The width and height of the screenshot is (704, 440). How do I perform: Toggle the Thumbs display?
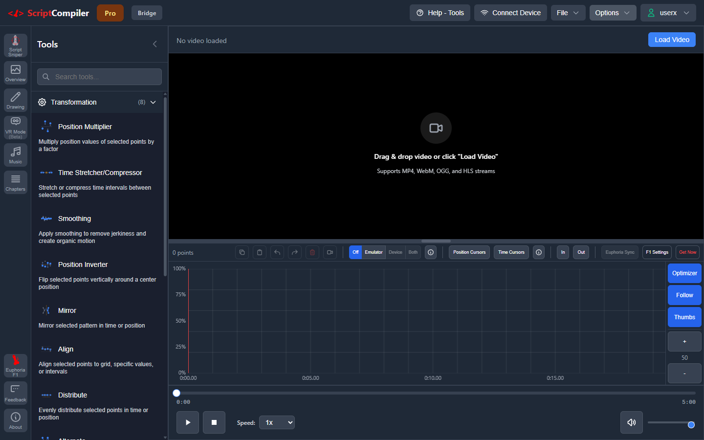point(684,317)
